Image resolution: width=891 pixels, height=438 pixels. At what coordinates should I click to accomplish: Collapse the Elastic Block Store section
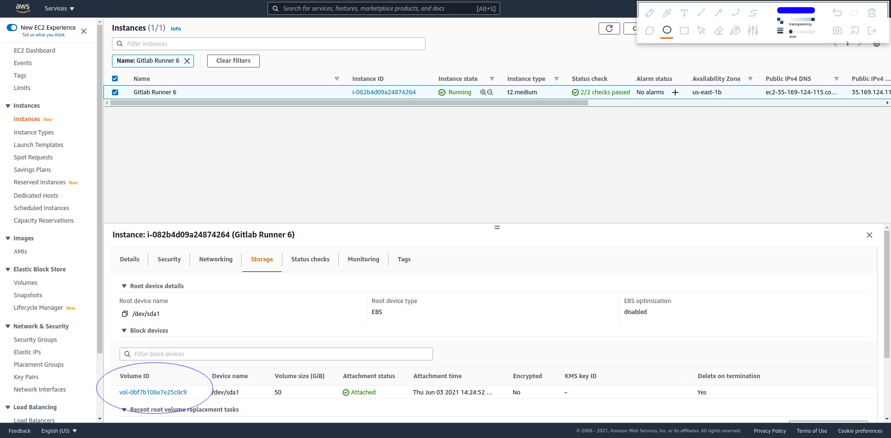point(8,270)
